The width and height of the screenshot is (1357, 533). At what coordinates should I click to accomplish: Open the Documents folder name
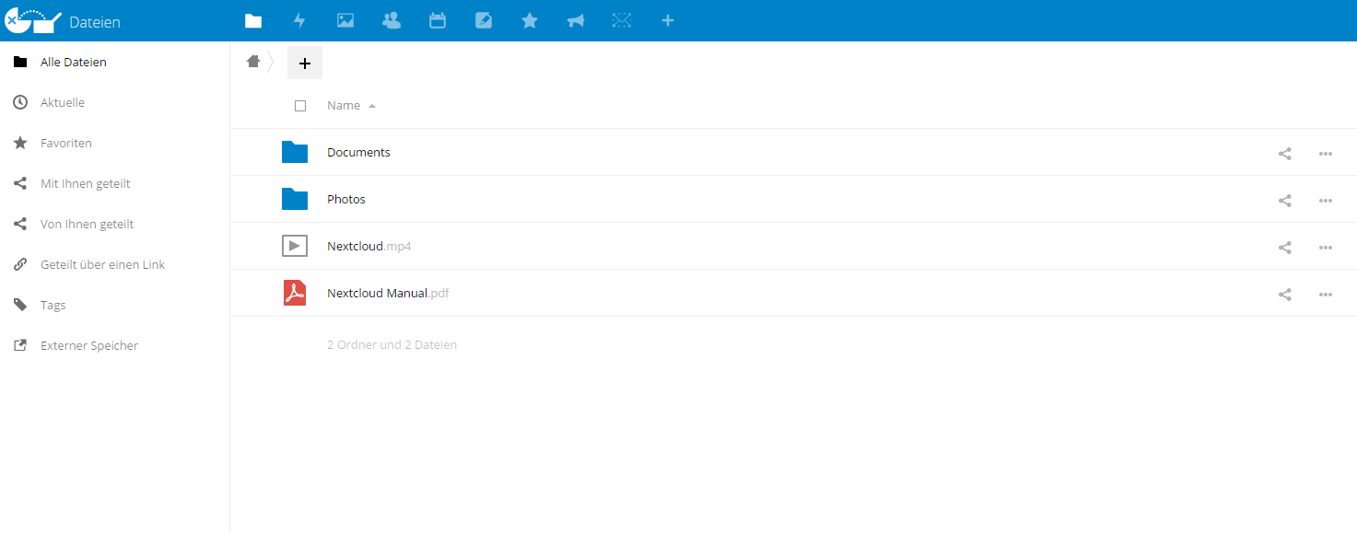coord(358,153)
